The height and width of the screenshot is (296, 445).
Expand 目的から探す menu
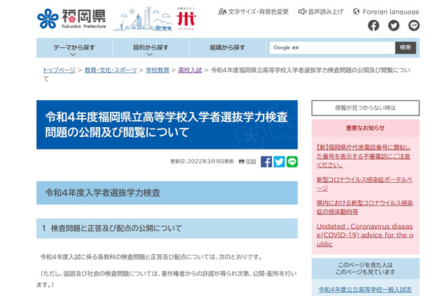[x=151, y=48]
